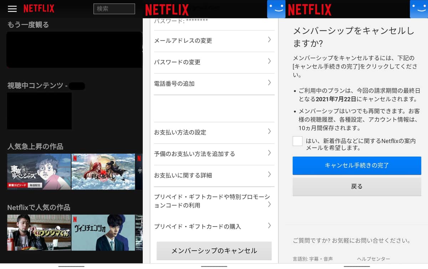Enable the Netflix news email checkbox
This screenshot has height=269, width=428.
coord(297,141)
